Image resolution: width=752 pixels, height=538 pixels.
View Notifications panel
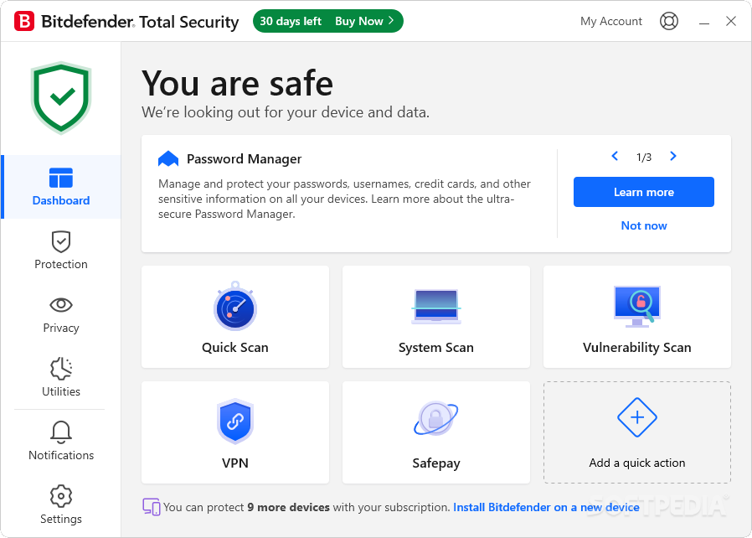tap(60, 442)
